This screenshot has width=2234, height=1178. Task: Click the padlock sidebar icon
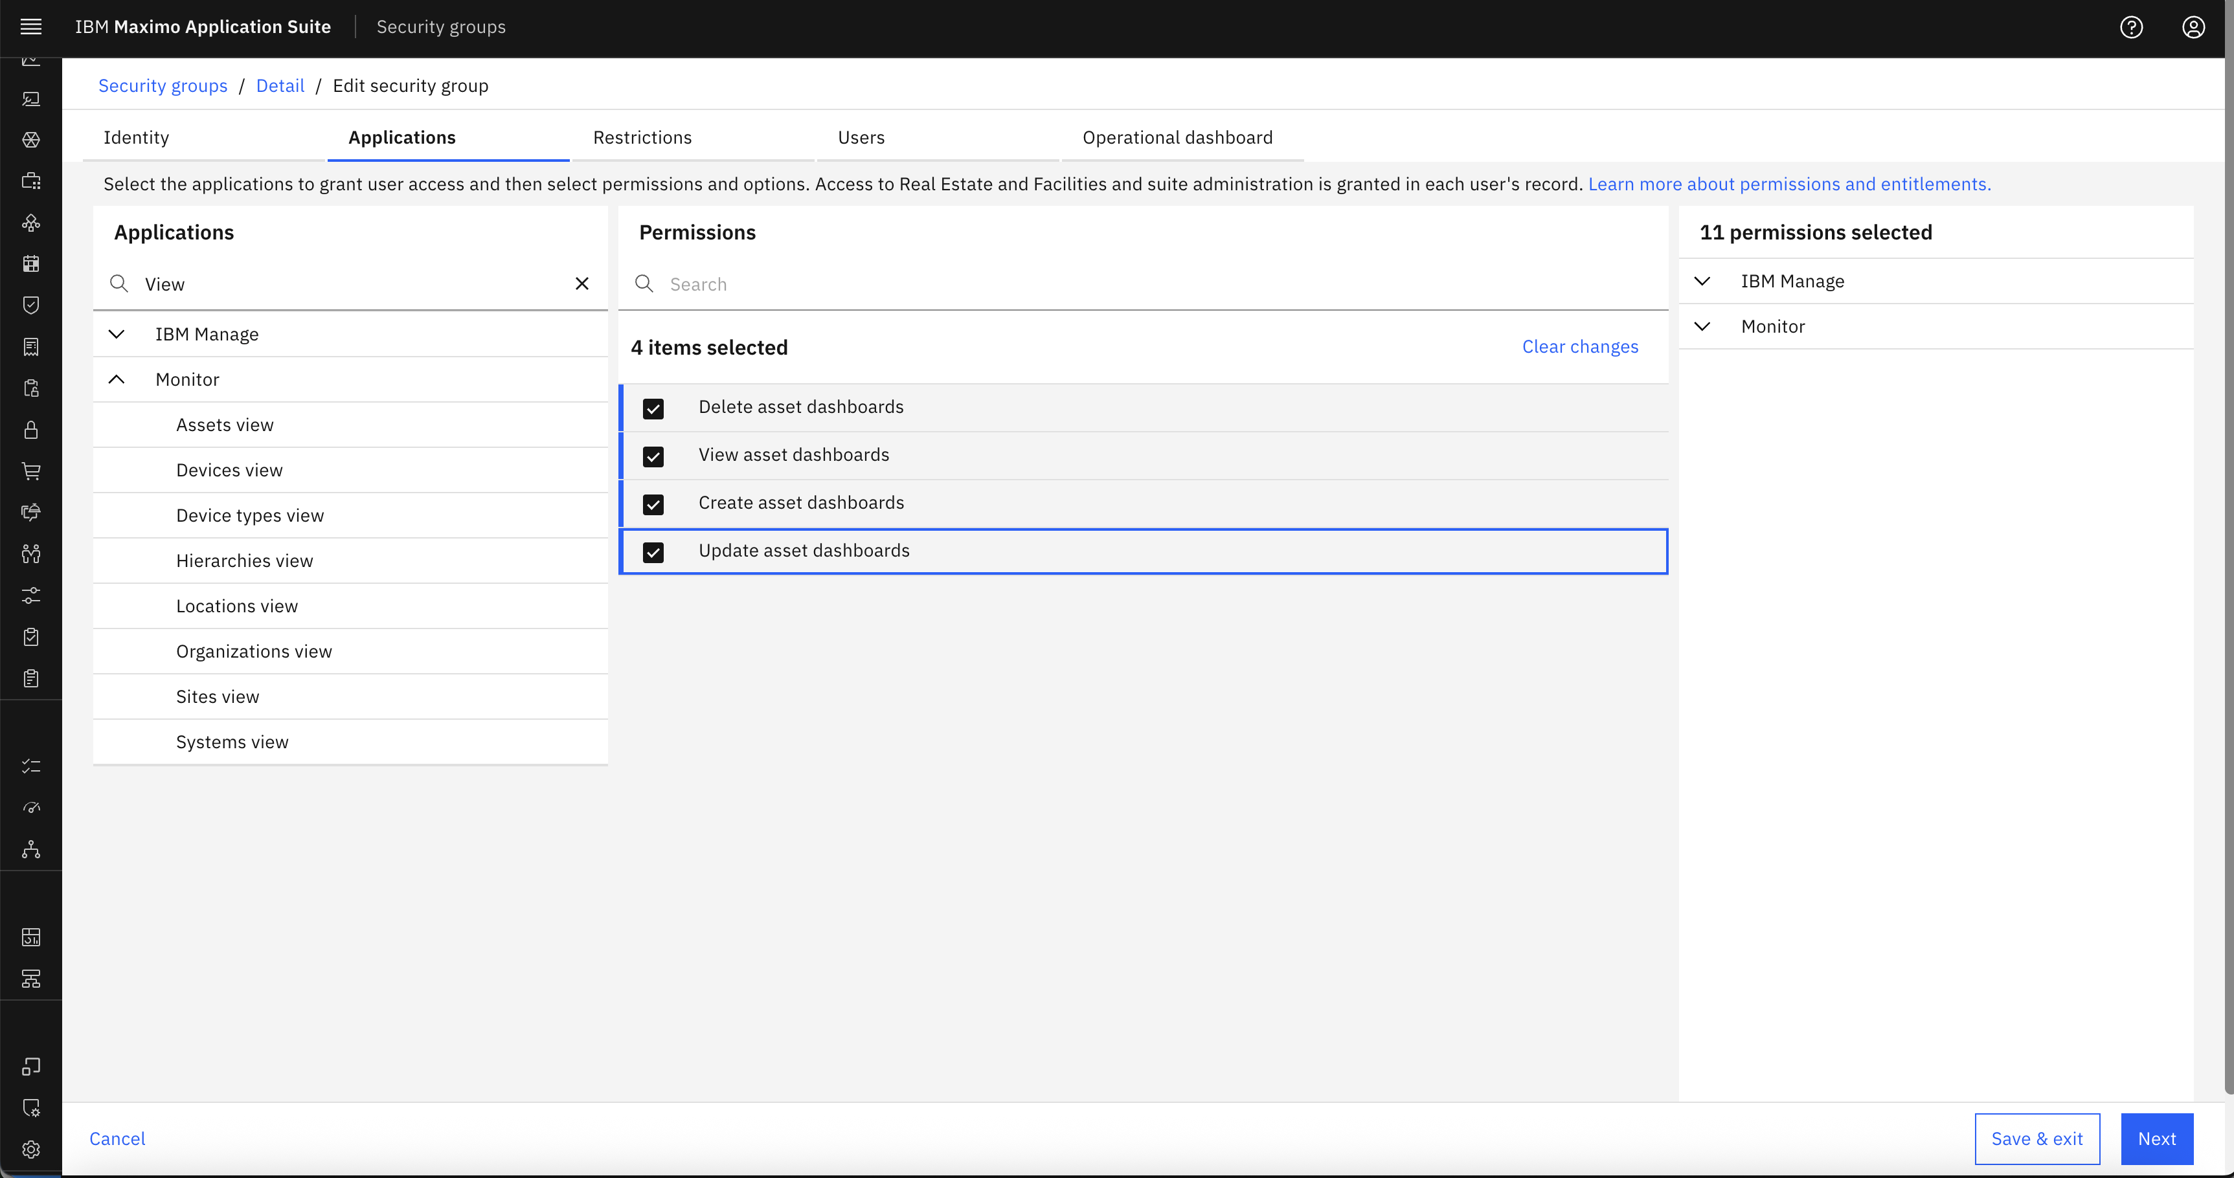tap(31, 430)
